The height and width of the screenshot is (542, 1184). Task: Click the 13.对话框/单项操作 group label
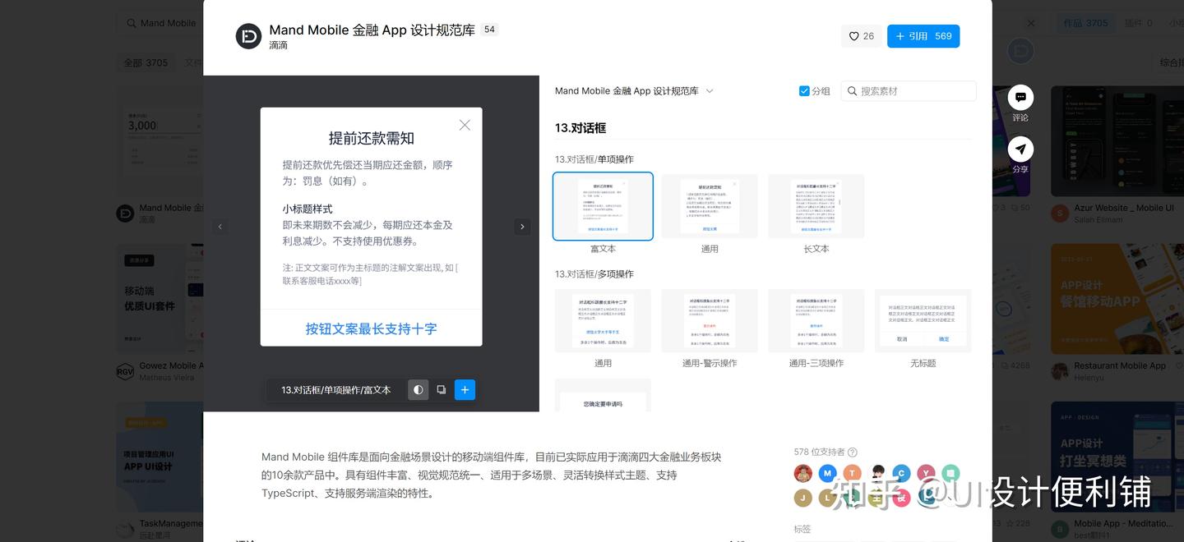[x=594, y=159]
